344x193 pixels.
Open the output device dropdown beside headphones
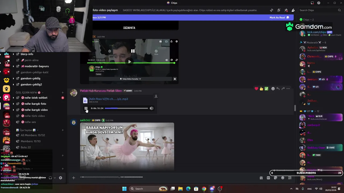[55, 178]
